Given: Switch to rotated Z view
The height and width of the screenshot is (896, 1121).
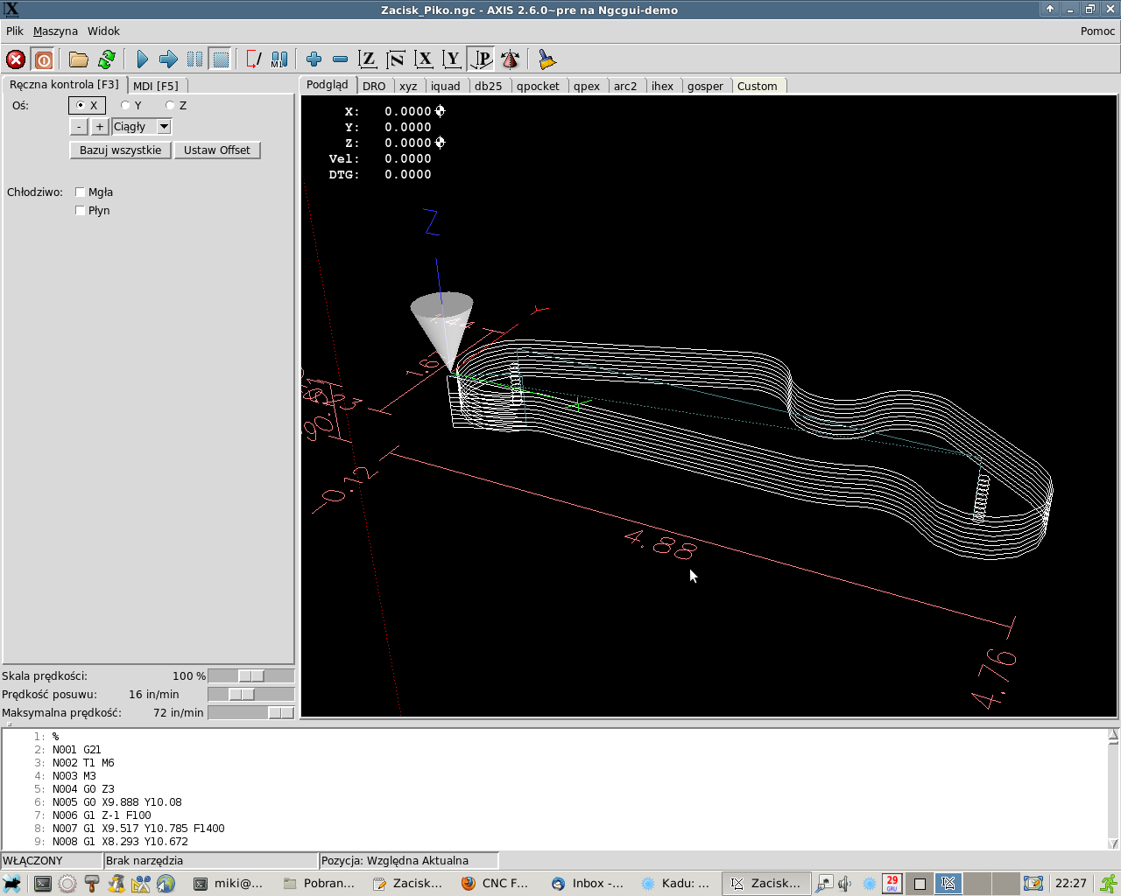Looking at the screenshot, I should (396, 59).
